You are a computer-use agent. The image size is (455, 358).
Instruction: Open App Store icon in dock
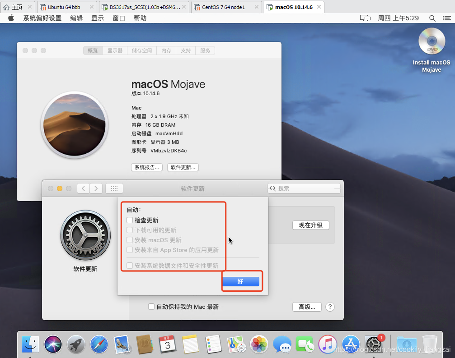point(351,344)
